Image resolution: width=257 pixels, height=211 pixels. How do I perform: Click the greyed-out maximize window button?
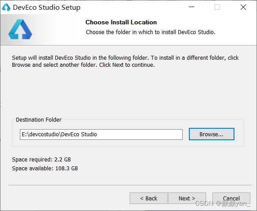pos(217,7)
